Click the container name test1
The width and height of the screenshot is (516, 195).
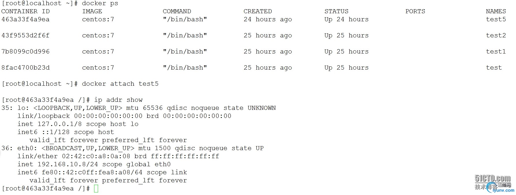[x=496, y=51]
